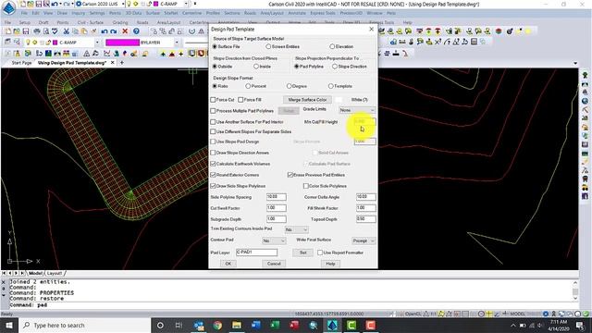Click the Set pad layer button

pyautogui.click(x=302, y=253)
